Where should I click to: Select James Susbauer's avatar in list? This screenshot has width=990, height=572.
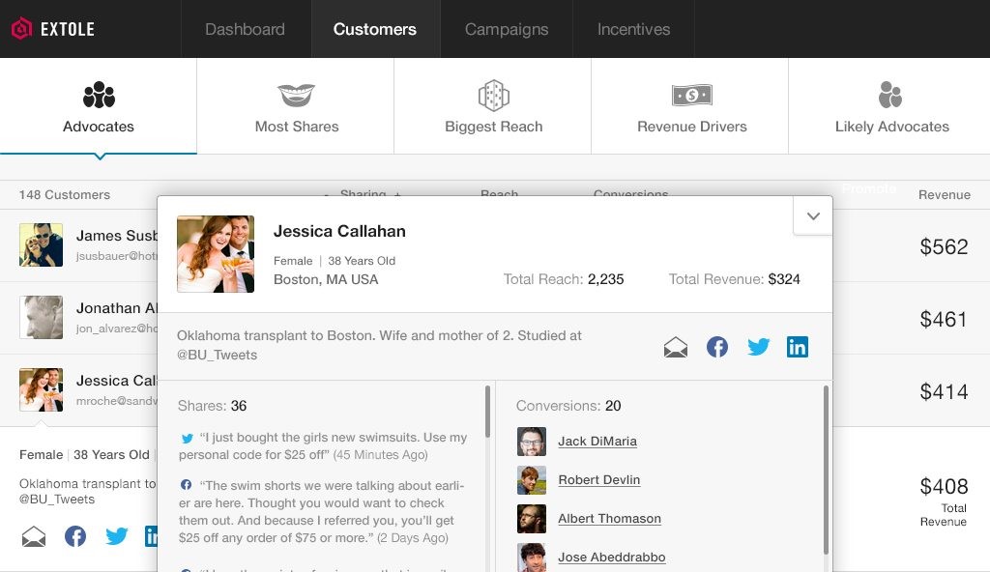pyautogui.click(x=41, y=245)
